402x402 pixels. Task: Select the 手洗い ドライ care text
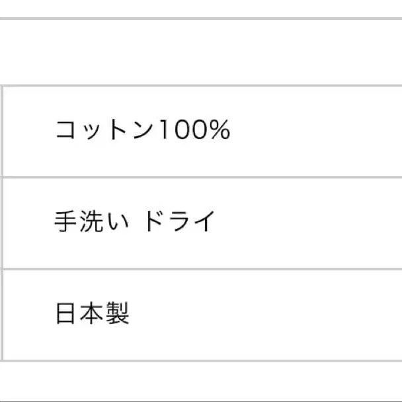pos(135,221)
